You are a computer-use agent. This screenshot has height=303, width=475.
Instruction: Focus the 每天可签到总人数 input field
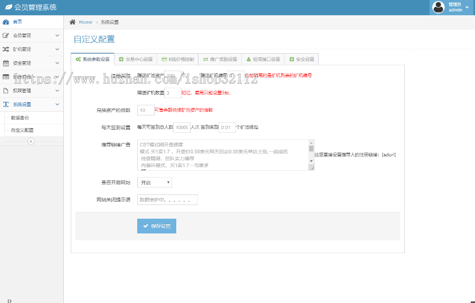(182, 128)
